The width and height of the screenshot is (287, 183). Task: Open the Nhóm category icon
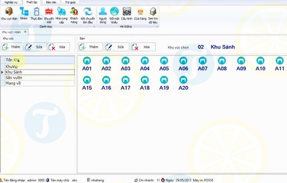[24, 13]
